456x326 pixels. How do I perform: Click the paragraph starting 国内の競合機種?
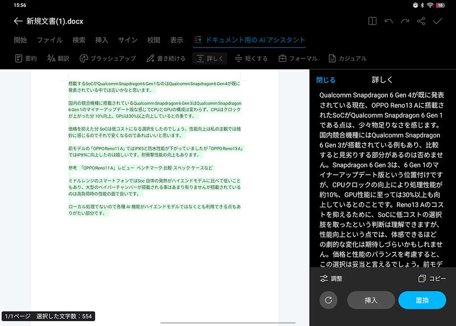(155, 110)
